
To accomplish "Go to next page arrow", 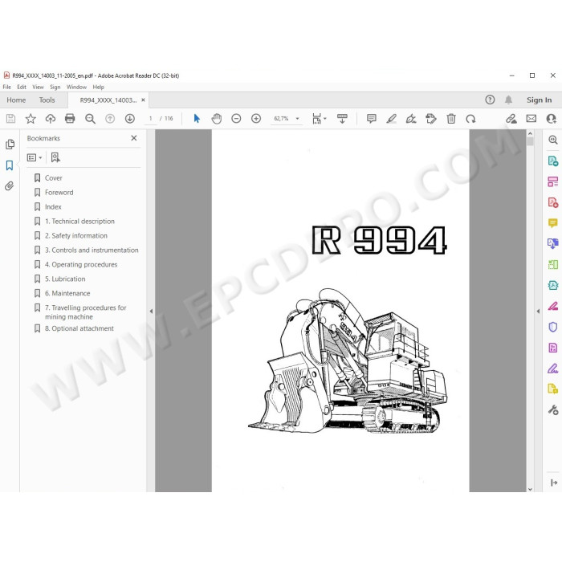I will 130,119.
